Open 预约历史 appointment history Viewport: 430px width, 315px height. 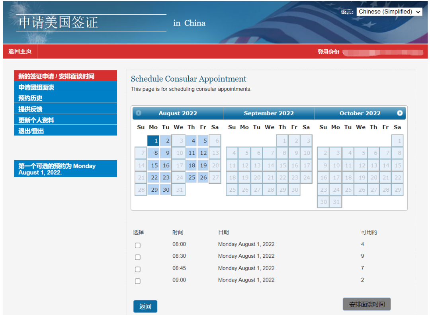coord(66,98)
